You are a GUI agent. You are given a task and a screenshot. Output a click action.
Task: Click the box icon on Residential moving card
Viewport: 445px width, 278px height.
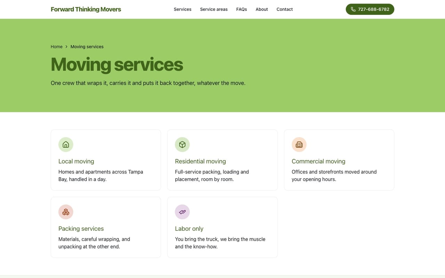tap(182, 145)
